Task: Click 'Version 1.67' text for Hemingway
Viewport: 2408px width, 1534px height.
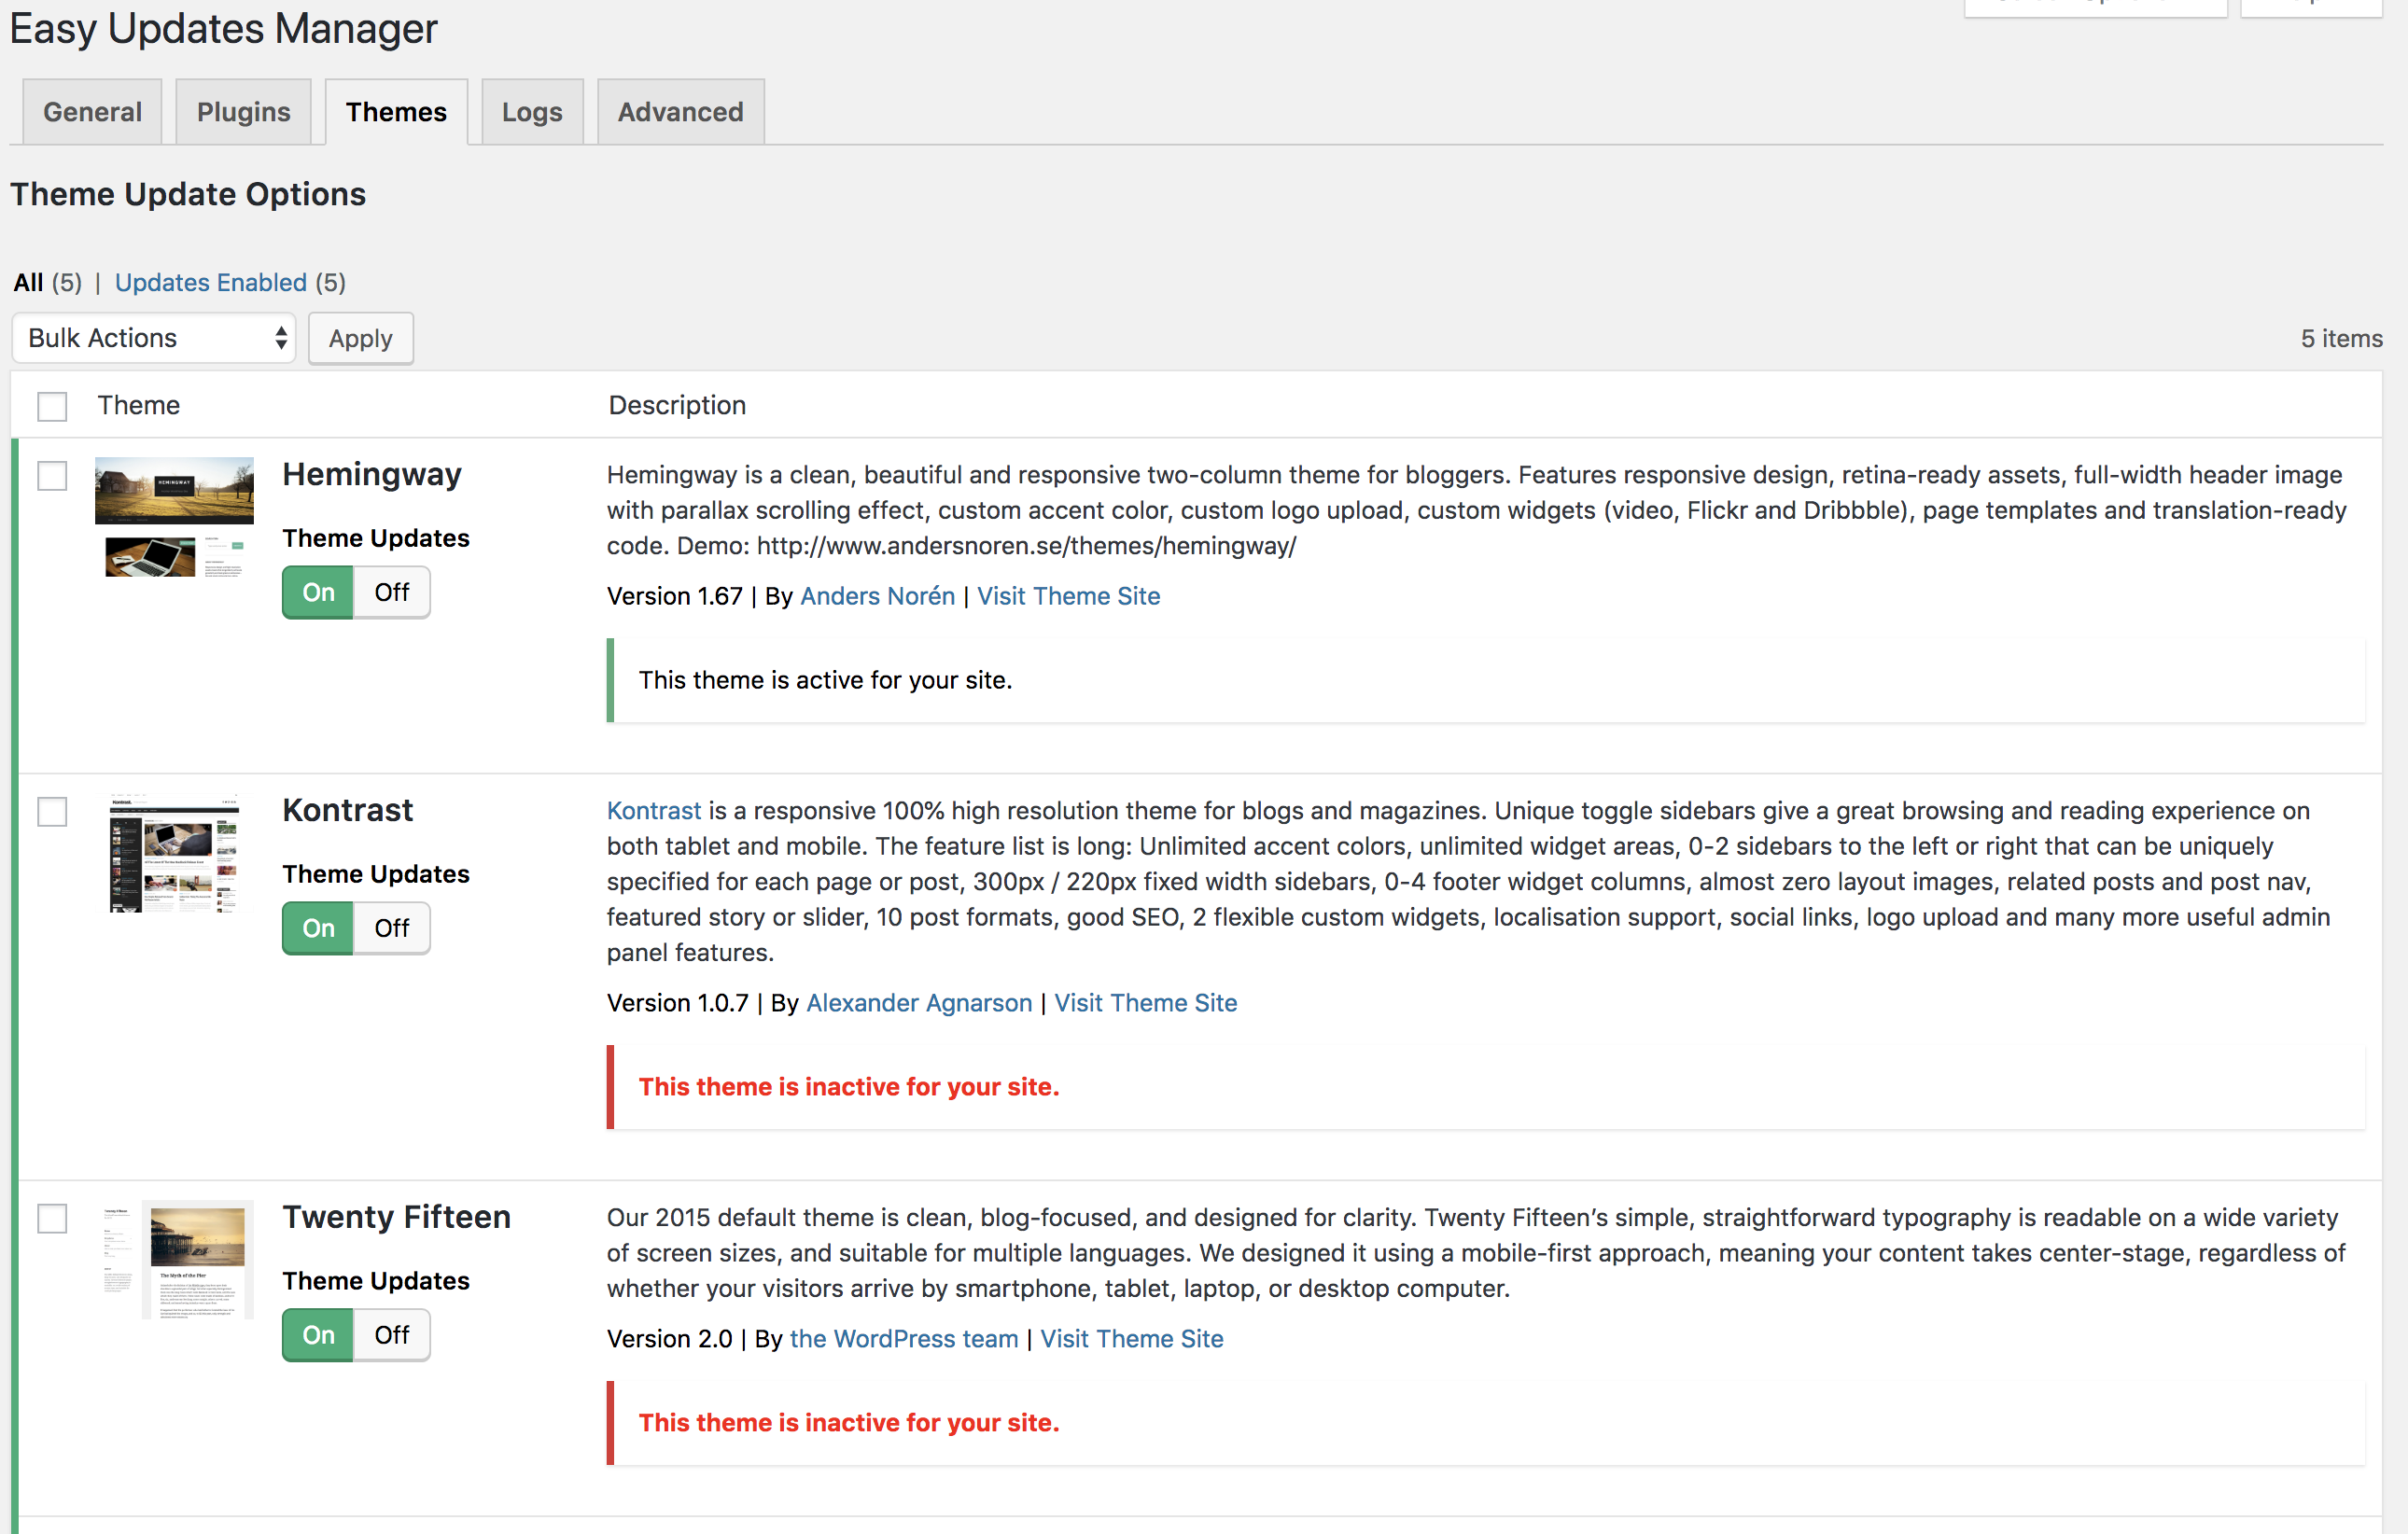Action: (674, 597)
